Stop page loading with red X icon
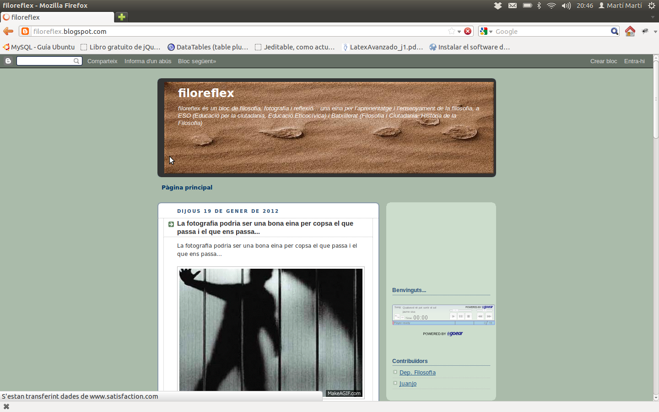This screenshot has width=659, height=412. point(468,31)
